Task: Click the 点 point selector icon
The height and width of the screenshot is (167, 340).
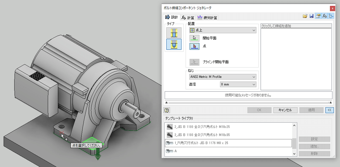Action: (194, 46)
